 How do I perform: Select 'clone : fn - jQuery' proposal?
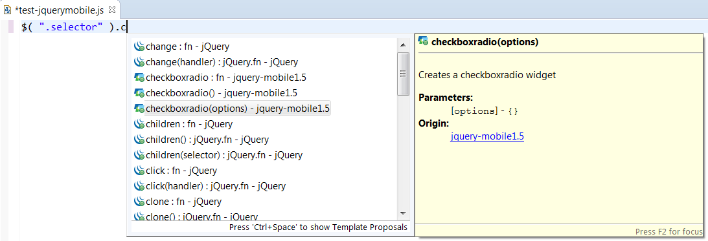pyautogui.click(x=183, y=202)
